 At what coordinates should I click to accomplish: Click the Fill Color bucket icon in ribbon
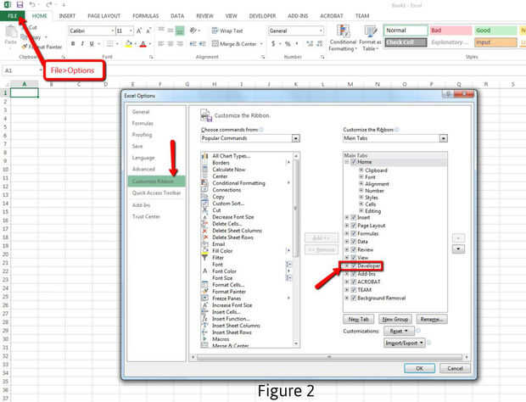[128, 44]
